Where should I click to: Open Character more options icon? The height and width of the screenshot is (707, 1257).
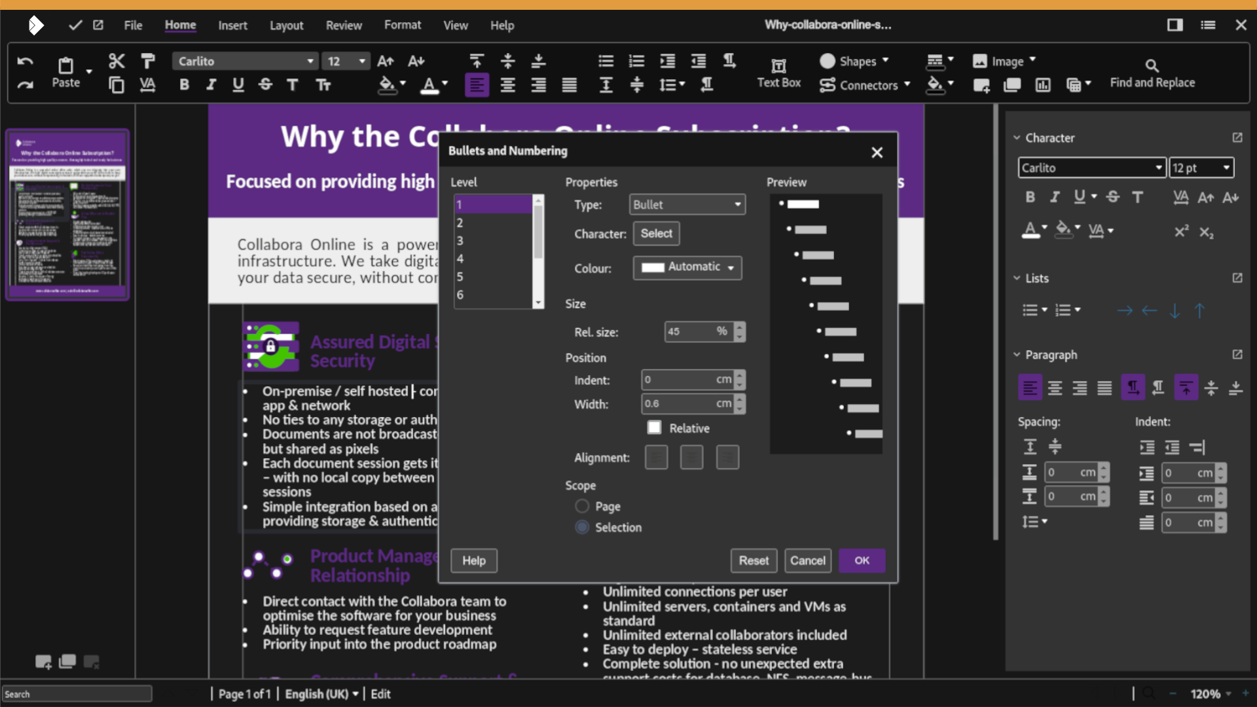pyautogui.click(x=1237, y=137)
